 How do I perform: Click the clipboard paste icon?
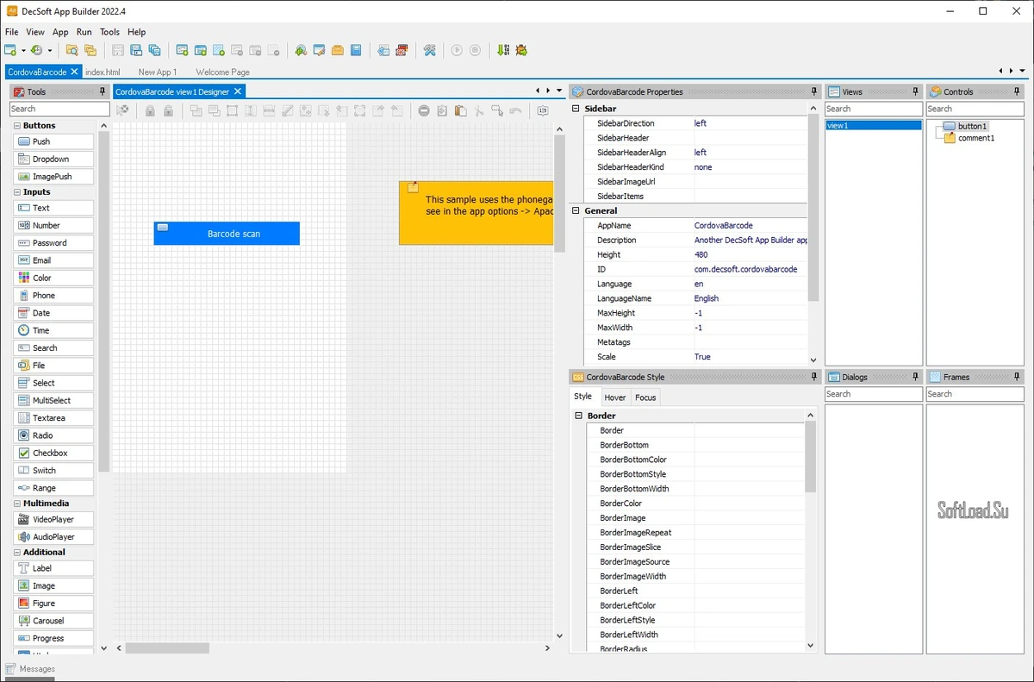[460, 110]
